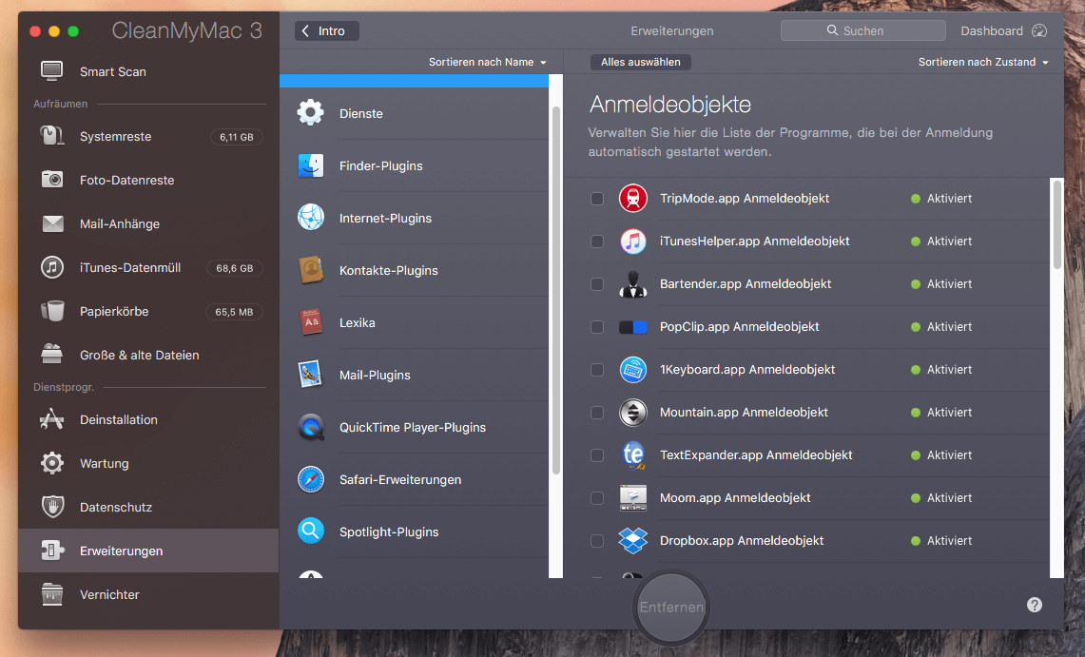This screenshot has height=657, width=1085.
Task: Toggle Aktiviert status for Bartender.app
Action: [x=941, y=284]
